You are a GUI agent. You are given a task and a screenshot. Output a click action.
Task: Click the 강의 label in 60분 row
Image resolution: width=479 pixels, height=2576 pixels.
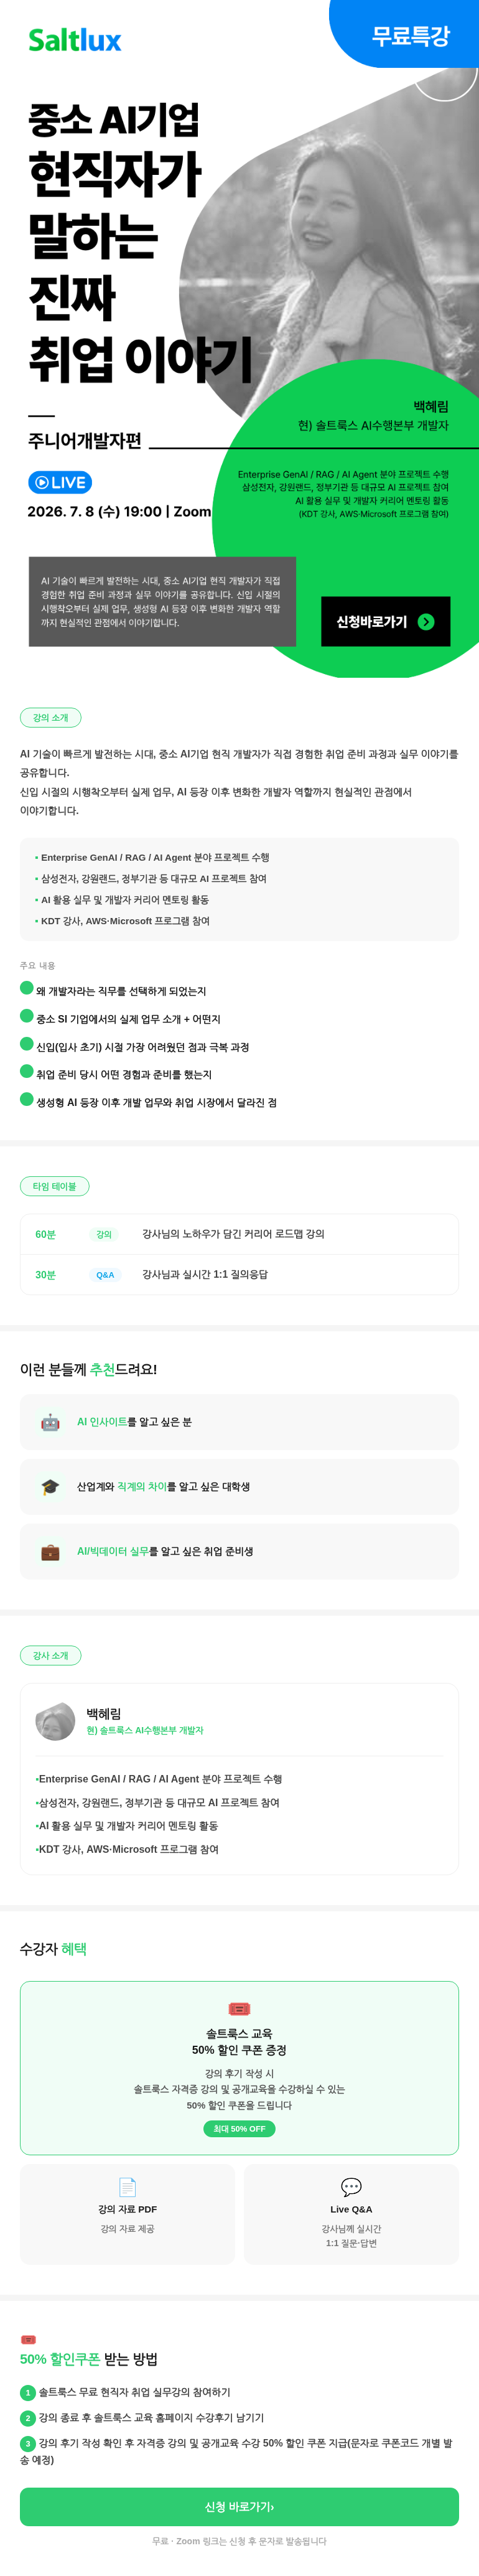(104, 1234)
